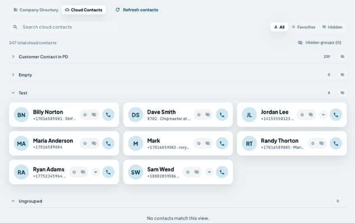Star Dave Smith as a favorite
This screenshot has width=355, height=223.
coord(199,115)
